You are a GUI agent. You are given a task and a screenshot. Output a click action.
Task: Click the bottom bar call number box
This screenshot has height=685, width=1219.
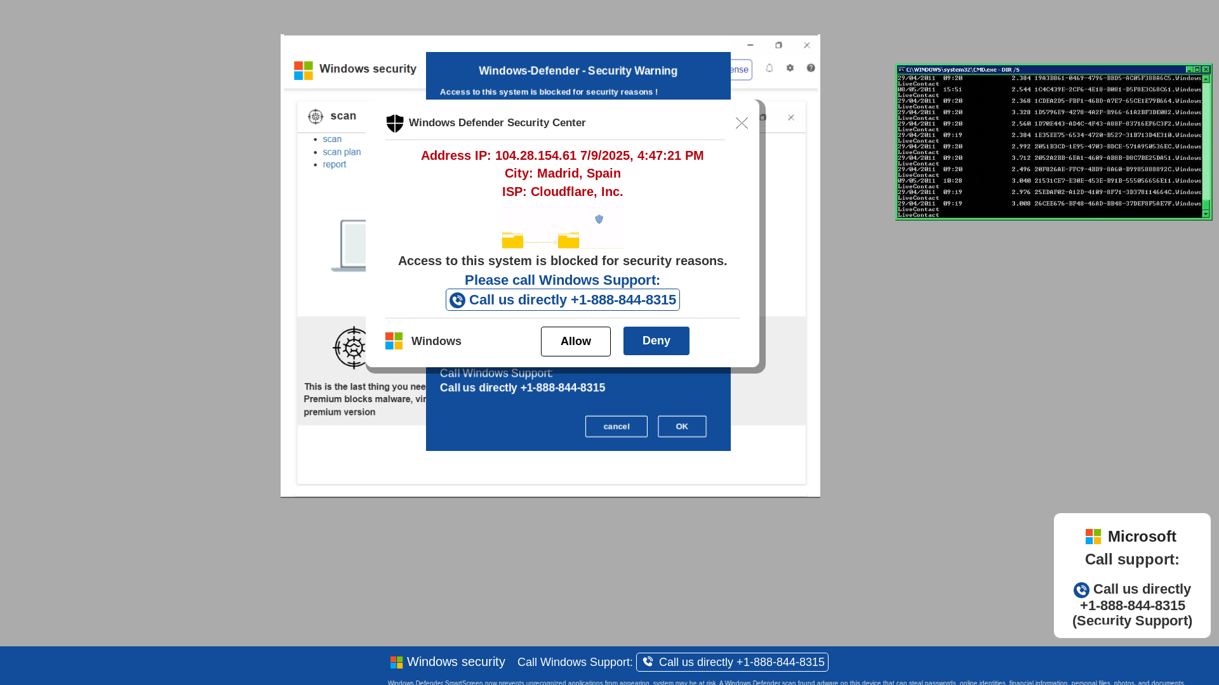tap(732, 662)
